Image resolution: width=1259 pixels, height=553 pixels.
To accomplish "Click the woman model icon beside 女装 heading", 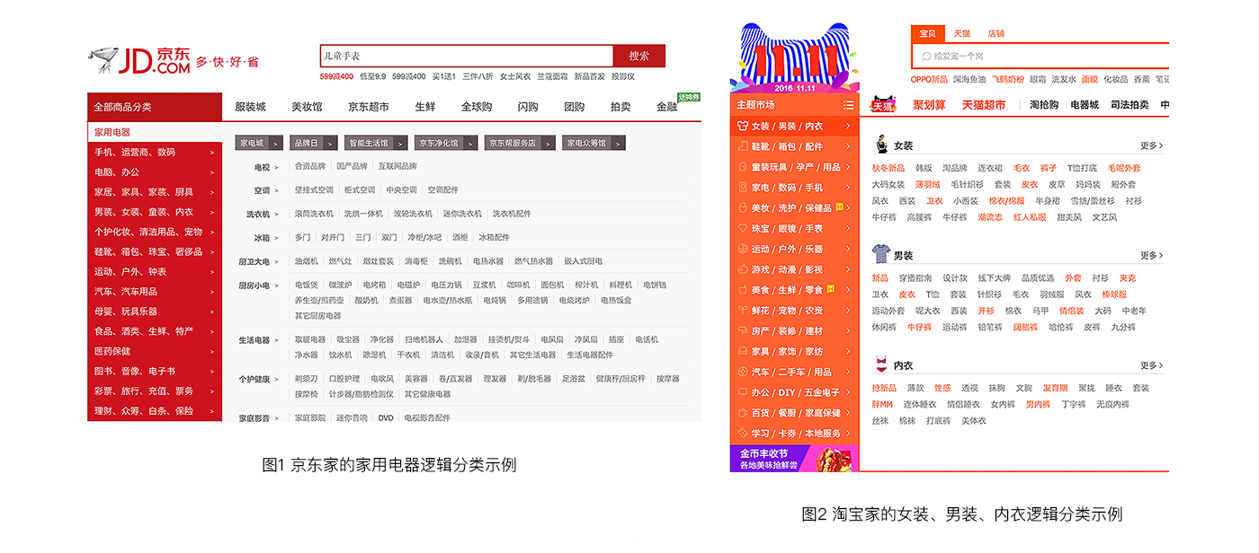I will tap(880, 145).
